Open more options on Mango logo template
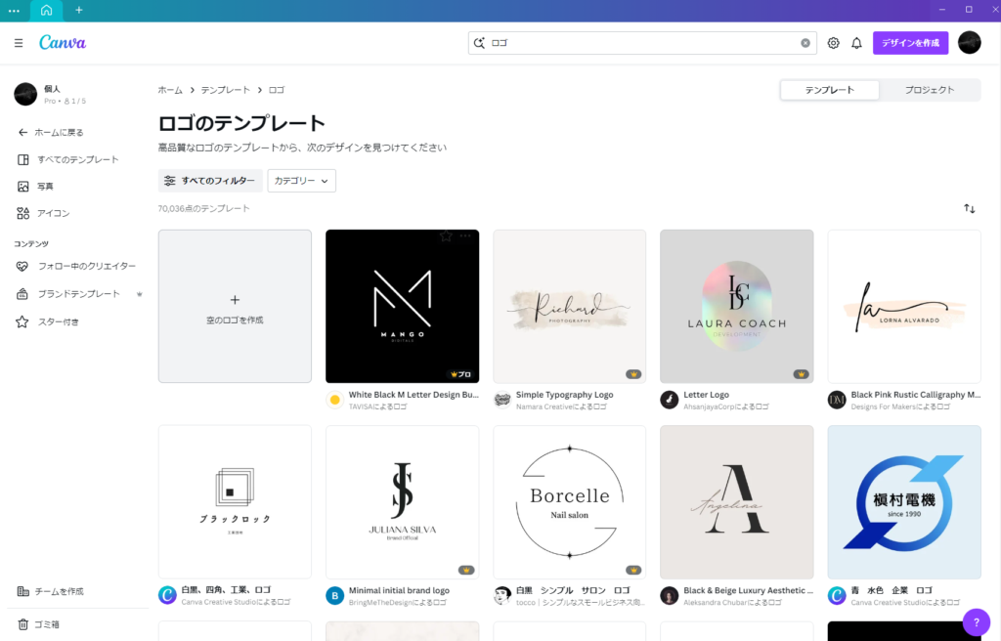1001x641 pixels. (x=465, y=235)
